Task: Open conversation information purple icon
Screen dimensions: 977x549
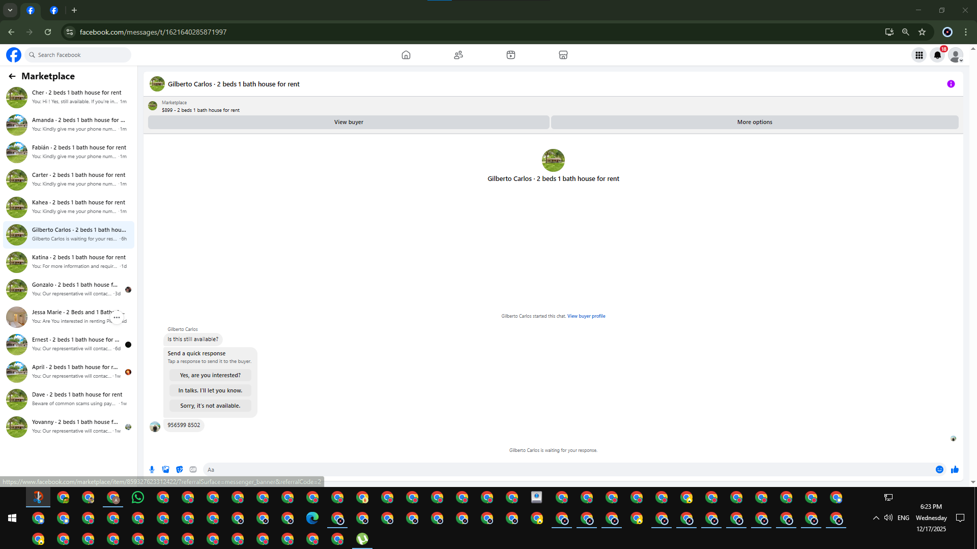Action: tap(951, 84)
